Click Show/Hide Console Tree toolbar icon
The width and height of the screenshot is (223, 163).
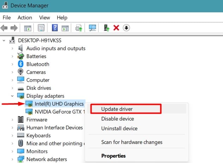point(27,28)
